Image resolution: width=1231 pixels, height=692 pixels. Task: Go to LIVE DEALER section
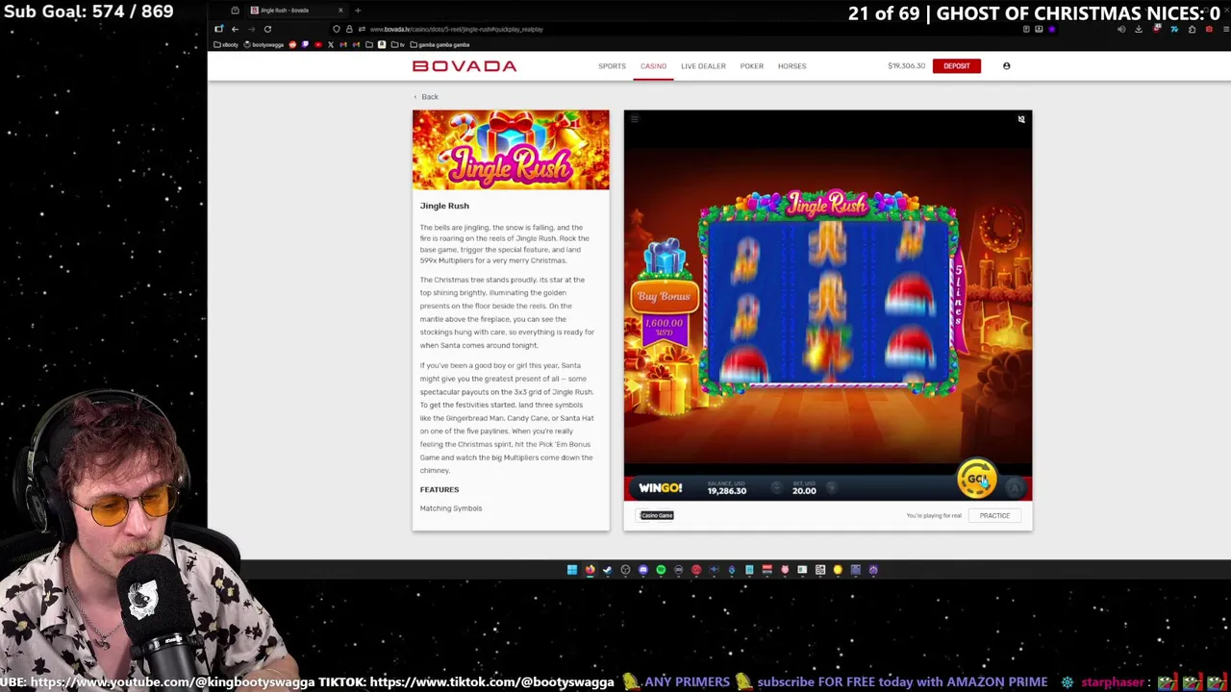703,66
